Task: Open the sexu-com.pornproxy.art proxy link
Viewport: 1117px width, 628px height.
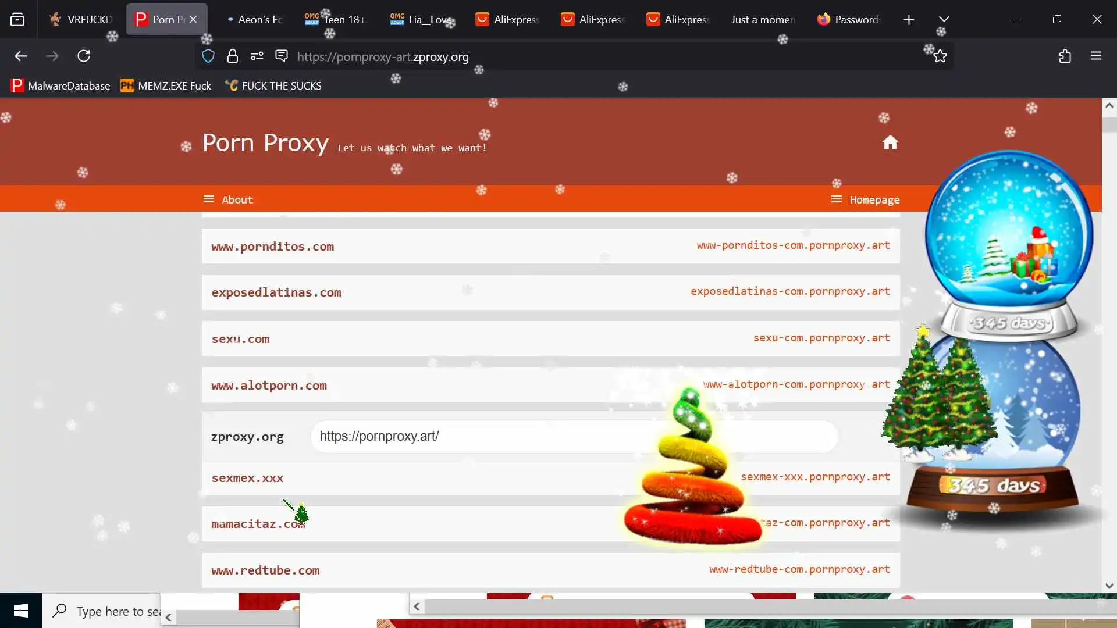Action: [x=821, y=338]
